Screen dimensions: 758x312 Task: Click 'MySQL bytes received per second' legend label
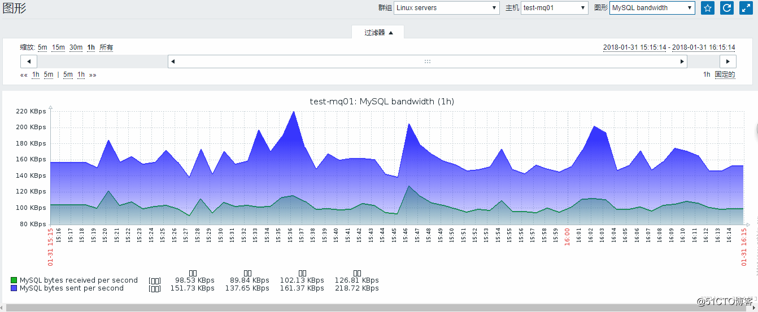[x=79, y=280]
